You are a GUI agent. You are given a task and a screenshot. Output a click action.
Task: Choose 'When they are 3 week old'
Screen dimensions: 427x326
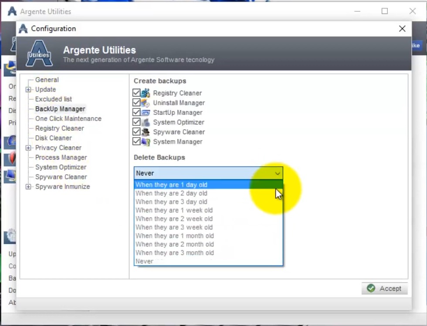[x=208, y=227]
